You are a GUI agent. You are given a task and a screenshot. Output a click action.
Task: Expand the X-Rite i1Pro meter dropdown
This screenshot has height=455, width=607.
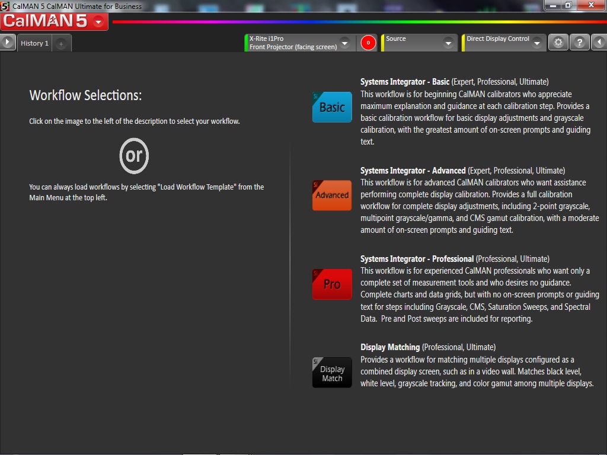(344, 43)
